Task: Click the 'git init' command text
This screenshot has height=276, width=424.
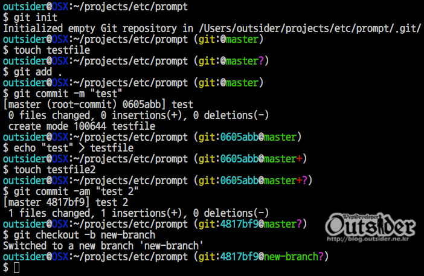Action: pyautogui.click(x=36, y=18)
